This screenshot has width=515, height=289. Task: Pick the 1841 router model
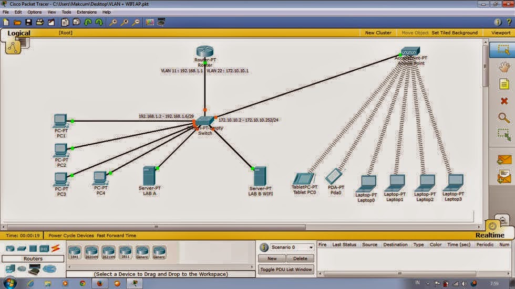pos(75,252)
